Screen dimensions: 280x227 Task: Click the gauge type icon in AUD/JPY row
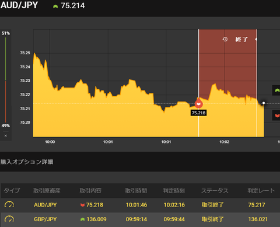(9, 205)
